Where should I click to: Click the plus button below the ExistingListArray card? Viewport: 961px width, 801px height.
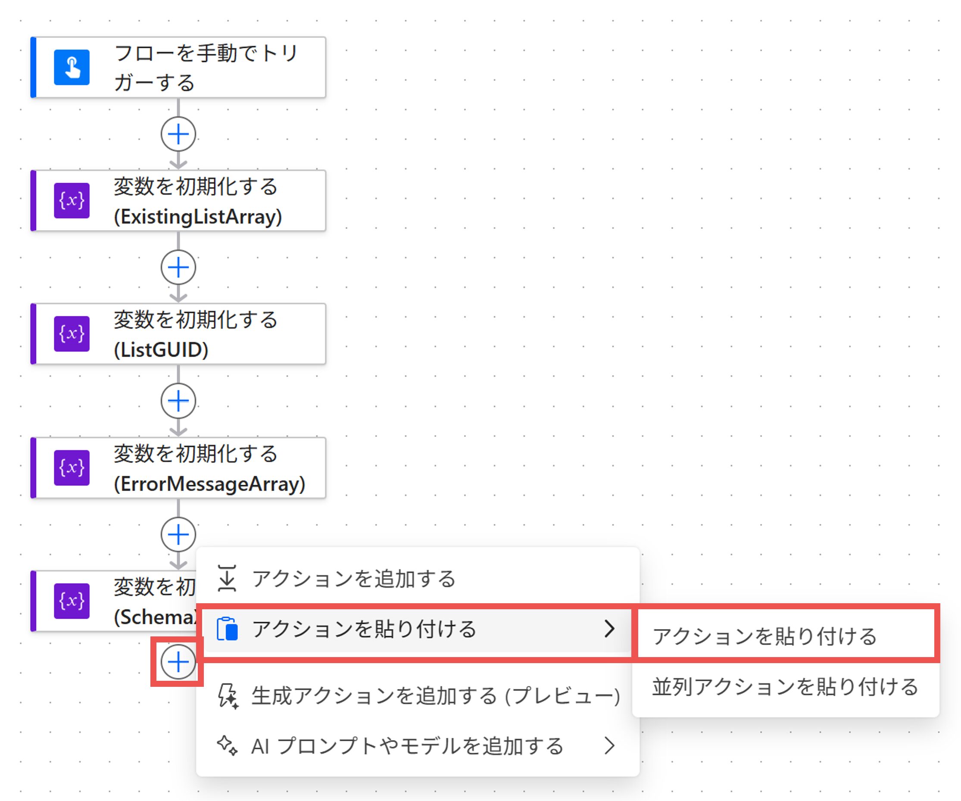[x=178, y=267]
